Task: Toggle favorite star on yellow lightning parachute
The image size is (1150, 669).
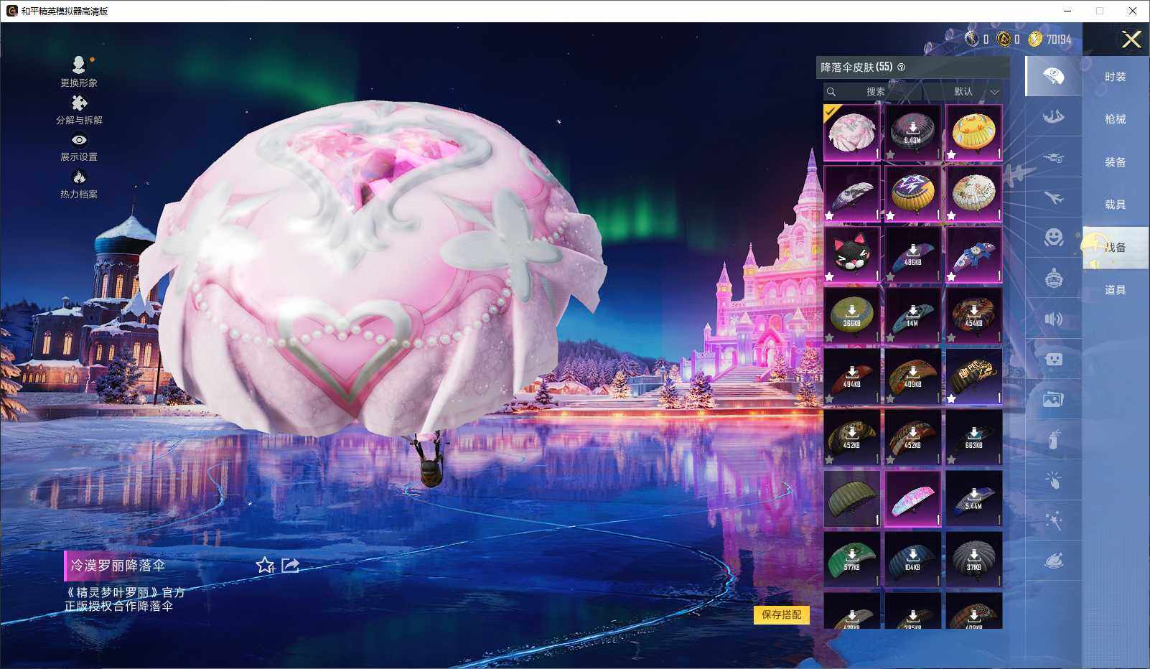Action: [x=891, y=215]
